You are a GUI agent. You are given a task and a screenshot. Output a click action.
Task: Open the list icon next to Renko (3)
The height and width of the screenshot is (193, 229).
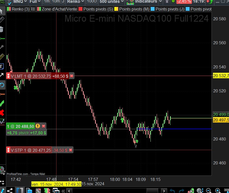pyautogui.click(x=33, y=9)
